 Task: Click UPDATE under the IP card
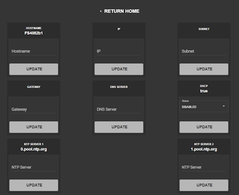[119, 69]
